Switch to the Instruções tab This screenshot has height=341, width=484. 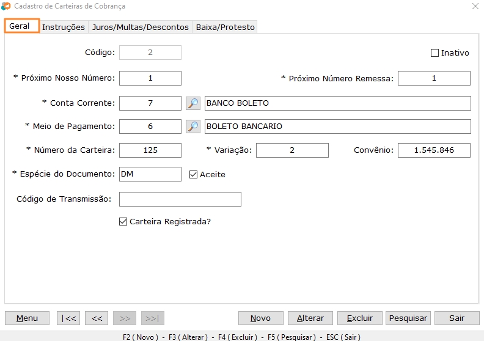point(64,27)
